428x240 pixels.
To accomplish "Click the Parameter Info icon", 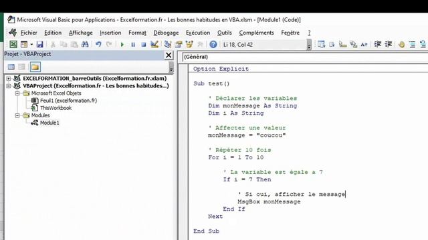I will [354, 45].
